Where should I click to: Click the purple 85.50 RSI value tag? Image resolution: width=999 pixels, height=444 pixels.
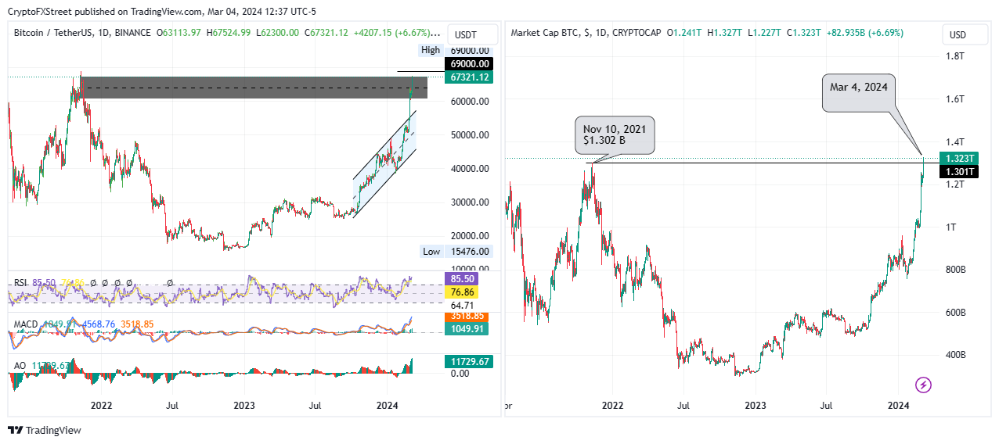[x=467, y=278]
